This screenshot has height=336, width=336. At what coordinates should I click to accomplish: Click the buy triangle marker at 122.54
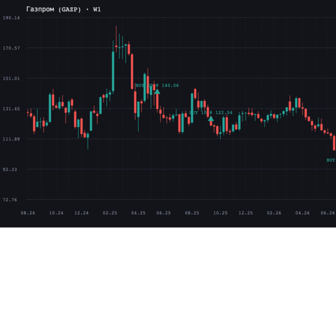coord(211,119)
